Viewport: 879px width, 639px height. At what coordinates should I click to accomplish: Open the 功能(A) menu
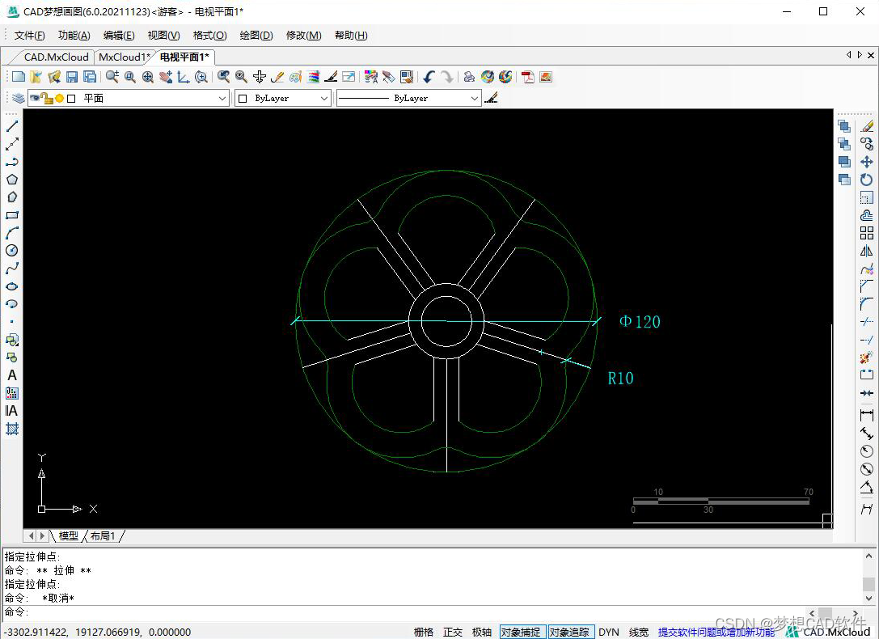(74, 36)
